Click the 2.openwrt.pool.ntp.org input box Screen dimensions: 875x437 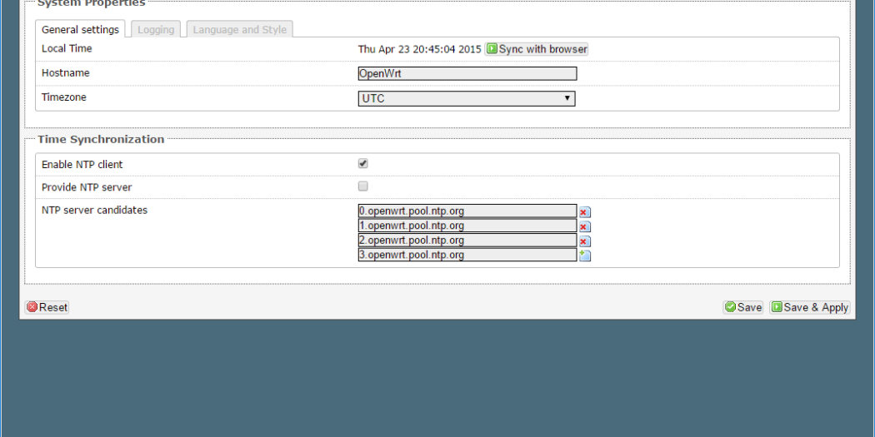[467, 241]
